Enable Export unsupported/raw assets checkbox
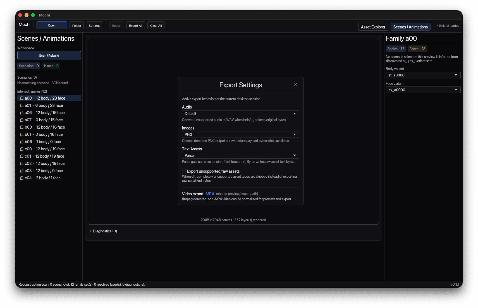Viewport: 478px width, 308px height. click(184, 171)
